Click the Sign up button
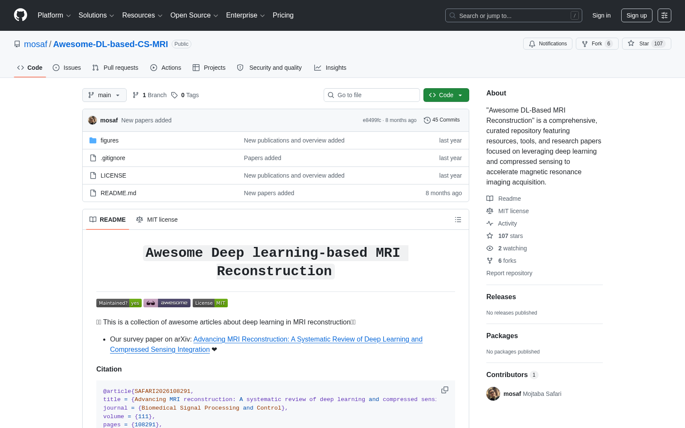685x428 pixels. [x=637, y=15]
